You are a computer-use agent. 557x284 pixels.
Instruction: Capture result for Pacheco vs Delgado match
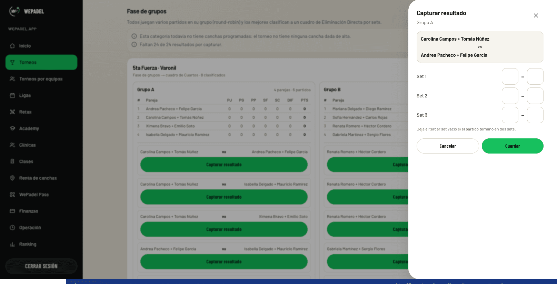coord(224,262)
